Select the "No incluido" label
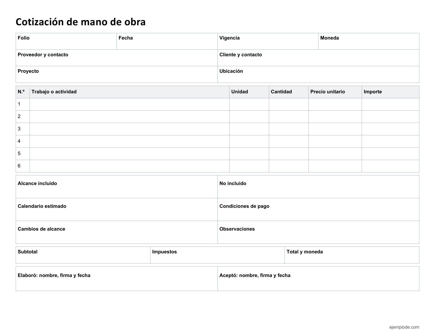Image resolution: width=435 pixels, height=336 pixels. click(x=233, y=183)
